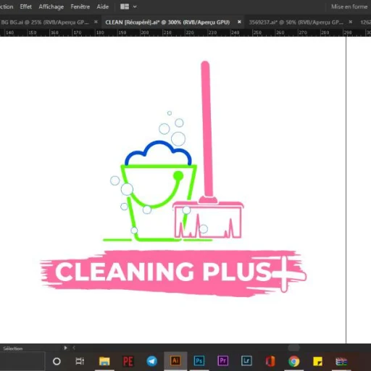
Task: Open the red PE app in taskbar
Action: (128, 362)
